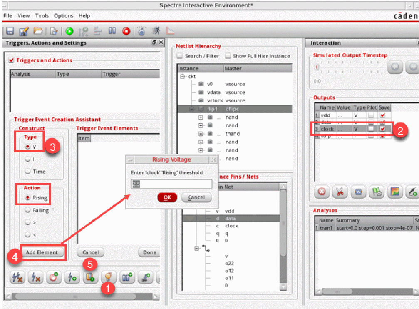Click the running figure toolbar icon
This screenshot has height=309, width=419.
156,31
